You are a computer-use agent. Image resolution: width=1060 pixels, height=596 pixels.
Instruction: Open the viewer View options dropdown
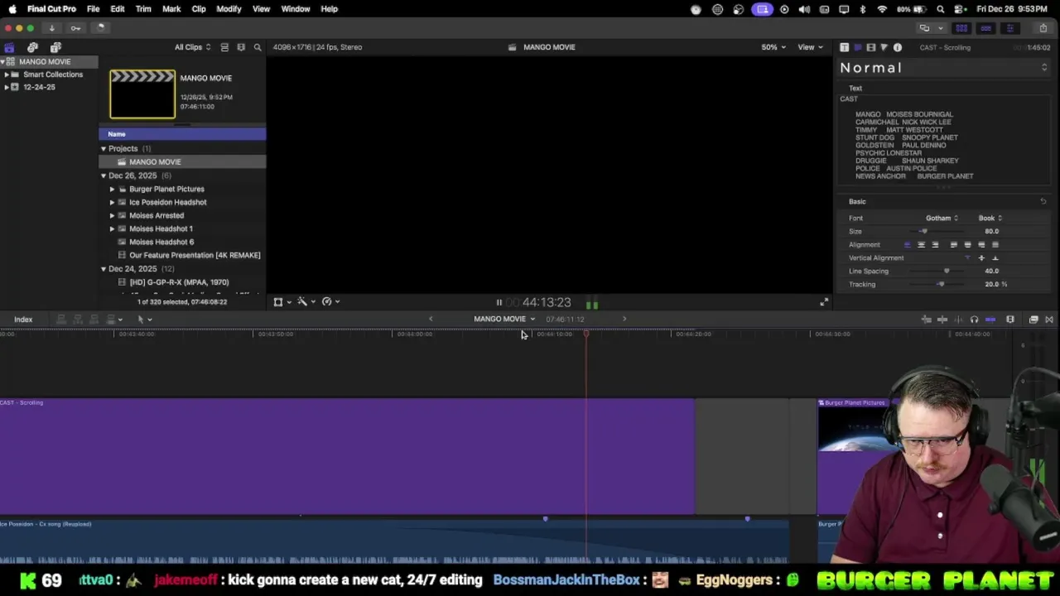pyautogui.click(x=809, y=47)
